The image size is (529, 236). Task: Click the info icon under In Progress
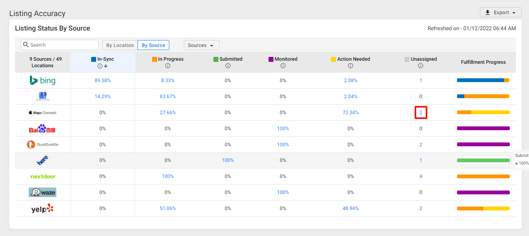tap(168, 66)
